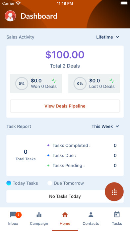This screenshot has height=231, width=130.
Task: Open the Tasks calendar icon
Action: 117,214
